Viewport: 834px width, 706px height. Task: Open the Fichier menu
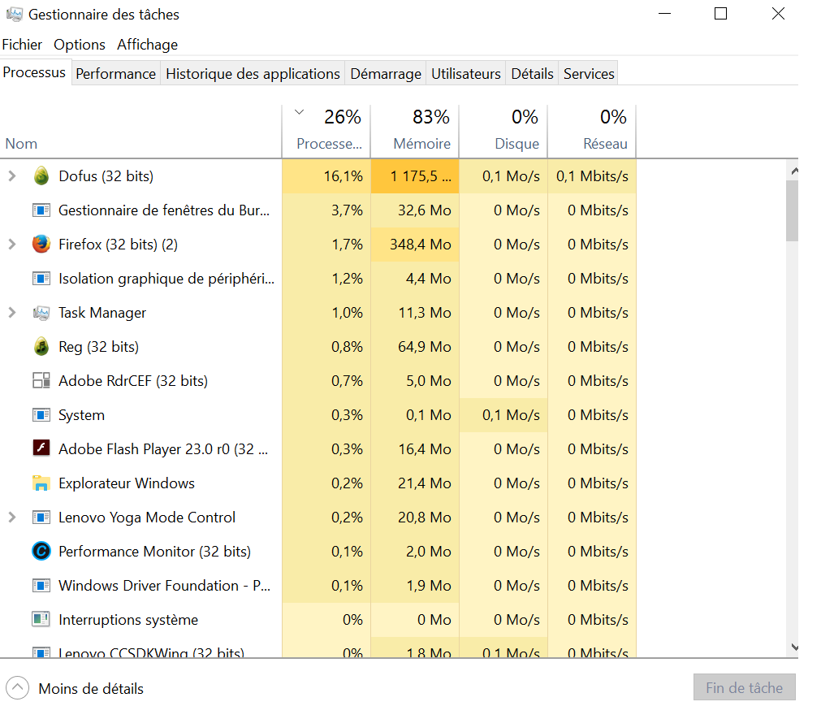coord(22,45)
